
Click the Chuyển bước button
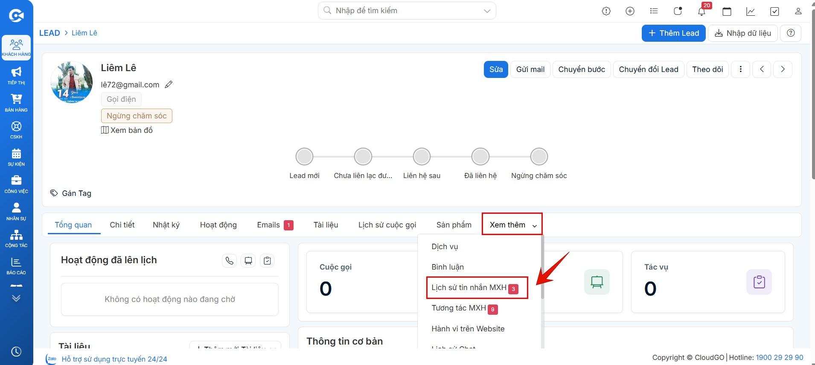pos(582,69)
